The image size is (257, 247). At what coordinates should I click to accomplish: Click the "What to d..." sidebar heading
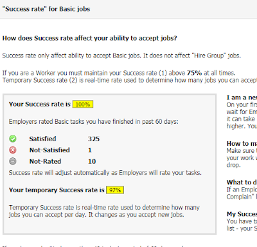[x=242, y=183]
